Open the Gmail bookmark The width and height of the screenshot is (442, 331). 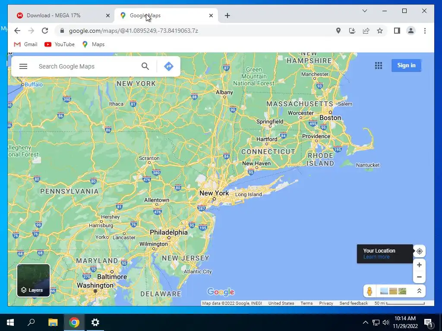click(x=25, y=44)
